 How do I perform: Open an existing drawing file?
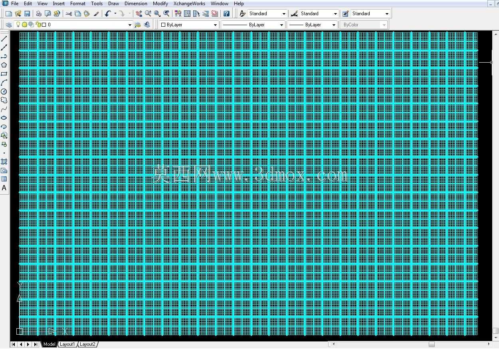pos(18,14)
